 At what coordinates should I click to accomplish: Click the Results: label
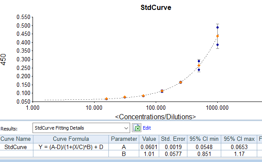(9, 129)
